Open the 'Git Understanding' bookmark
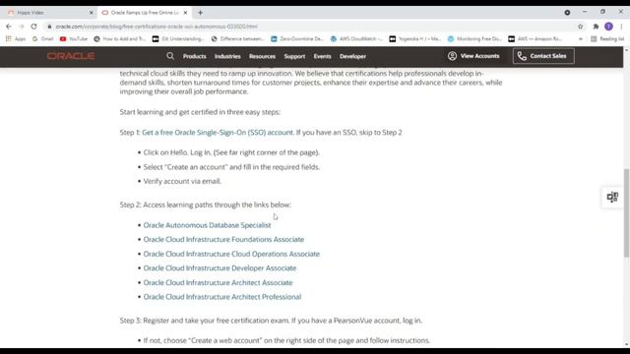Image resolution: width=630 pixels, height=354 pixels. [178, 39]
